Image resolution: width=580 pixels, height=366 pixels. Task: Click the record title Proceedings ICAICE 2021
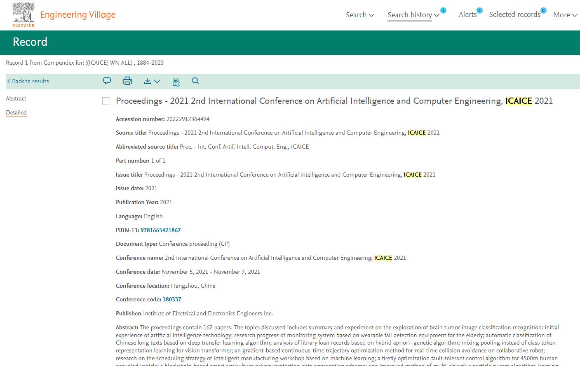334,101
